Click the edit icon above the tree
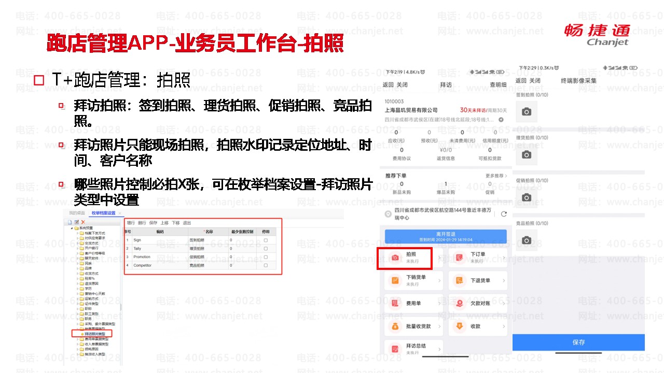The width and height of the screenshot is (664, 373). [76, 222]
